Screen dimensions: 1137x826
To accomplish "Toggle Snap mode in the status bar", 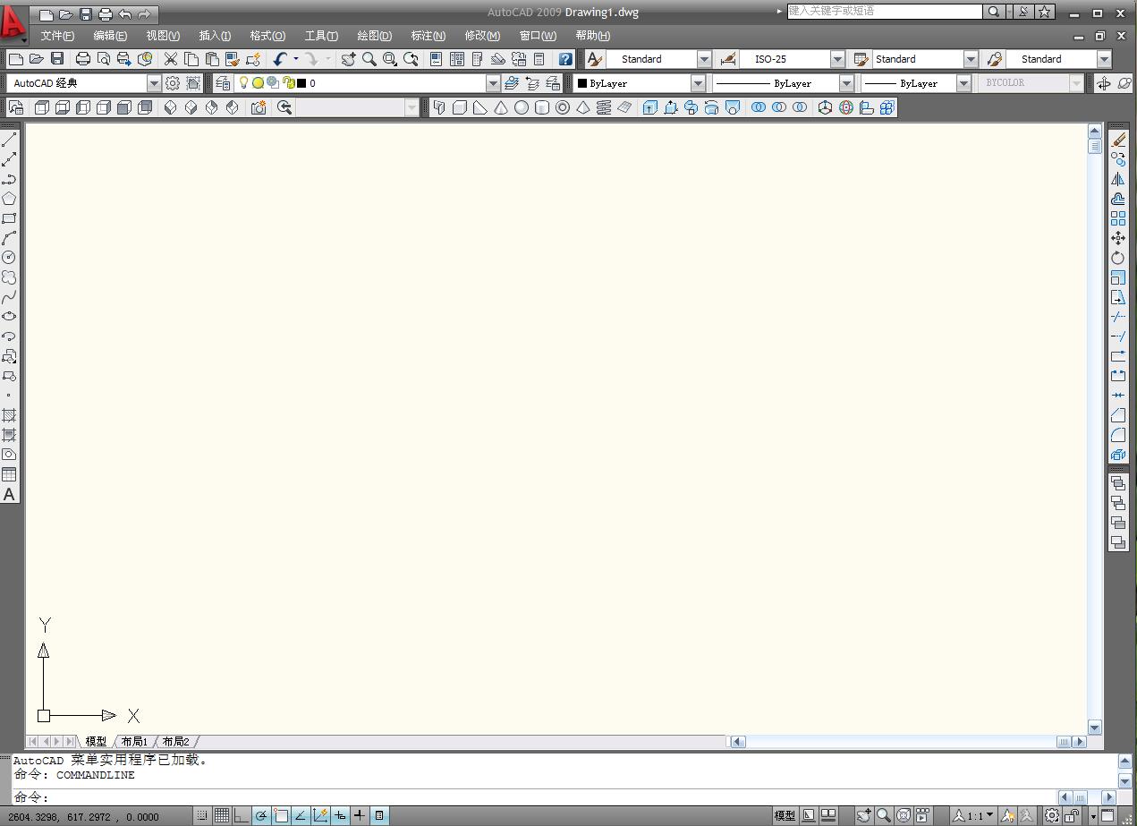I will click(x=202, y=815).
